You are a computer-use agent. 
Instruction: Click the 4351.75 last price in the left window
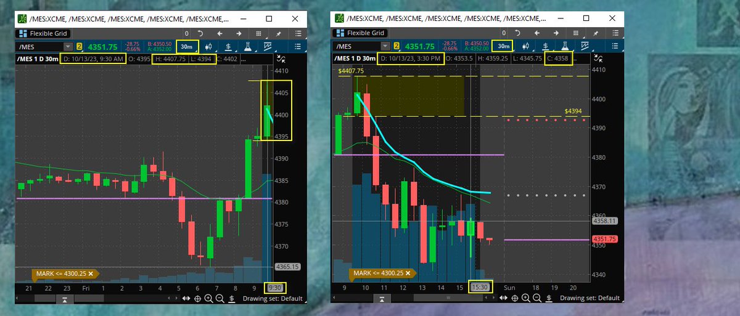click(102, 46)
